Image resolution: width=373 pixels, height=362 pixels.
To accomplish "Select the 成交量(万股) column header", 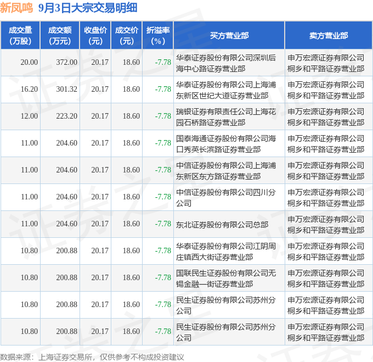I will point(20,36).
